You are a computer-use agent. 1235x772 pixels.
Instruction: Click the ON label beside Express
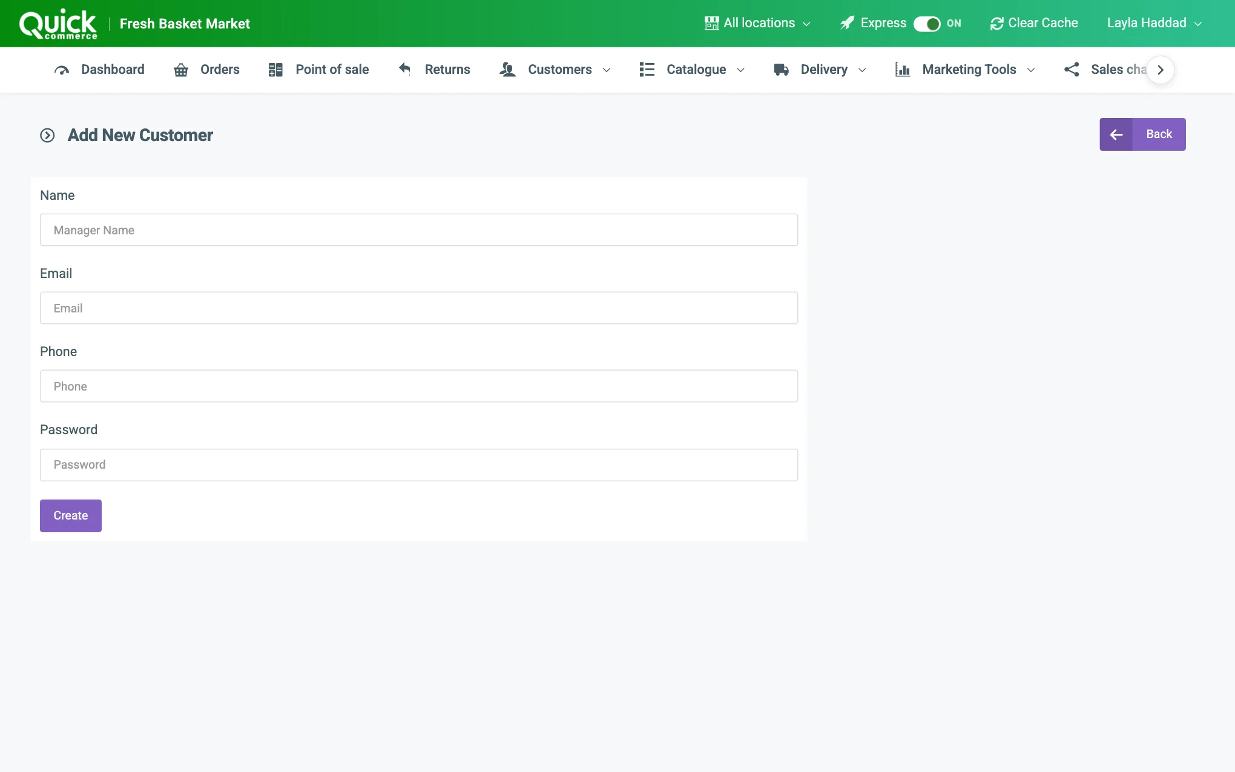[954, 24]
